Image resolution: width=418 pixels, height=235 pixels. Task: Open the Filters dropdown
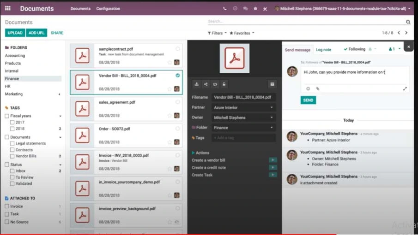coord(217,33)
